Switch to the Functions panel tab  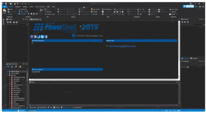tap(185, 58)
